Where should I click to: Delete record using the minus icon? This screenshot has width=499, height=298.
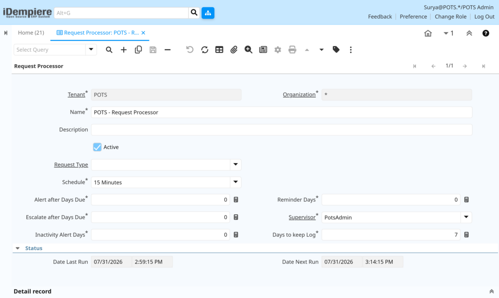tap(168, 50)
